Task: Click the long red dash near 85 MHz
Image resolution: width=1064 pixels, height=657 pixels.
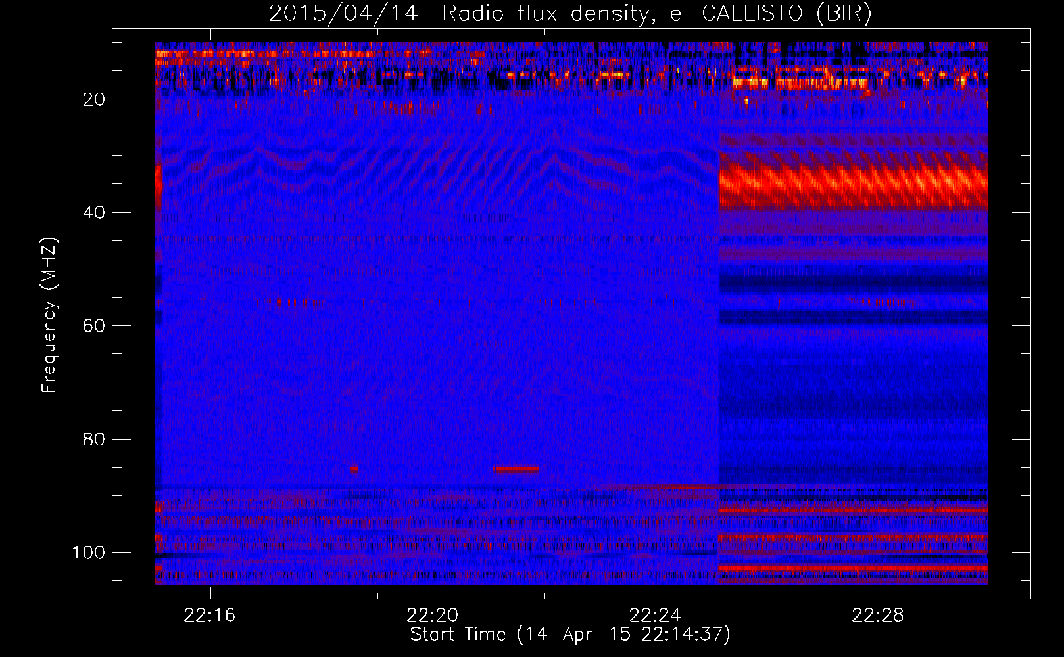Action: 518,469
